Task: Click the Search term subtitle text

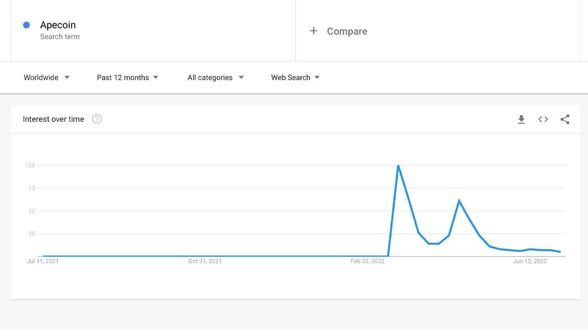Action: click(60, 37)
